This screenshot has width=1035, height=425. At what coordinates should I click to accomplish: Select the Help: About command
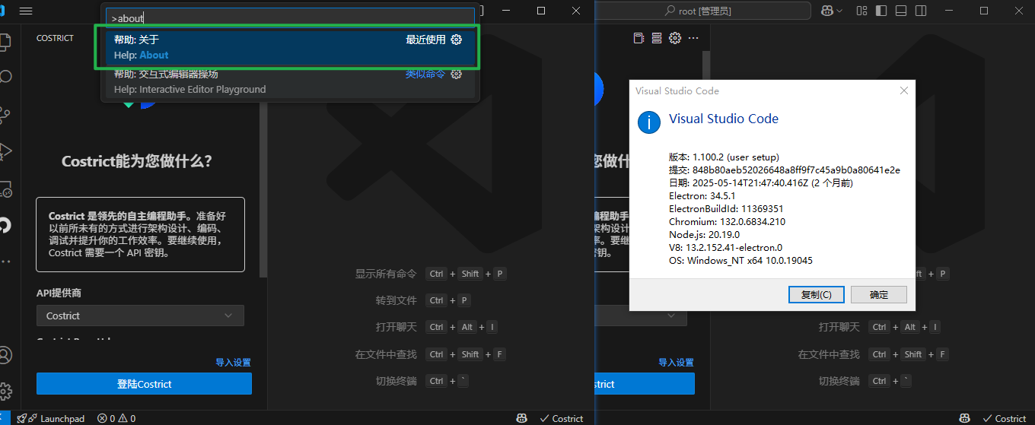287,47
